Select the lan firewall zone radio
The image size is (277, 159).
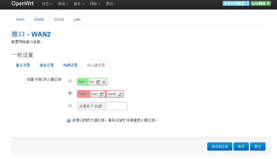point(70,81)
